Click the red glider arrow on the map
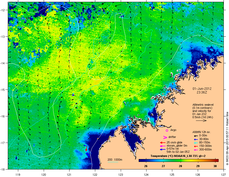The height and width of the screenshot is (177, 229). (86, 148)
